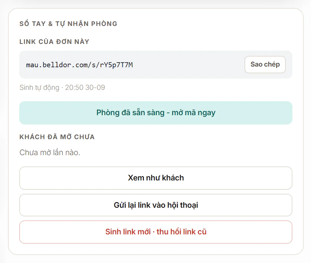Viewport: 311px width, 263px height.
Task: Click the Phòng đã sẵn sàng banner
Action: (x=156, y=113)
